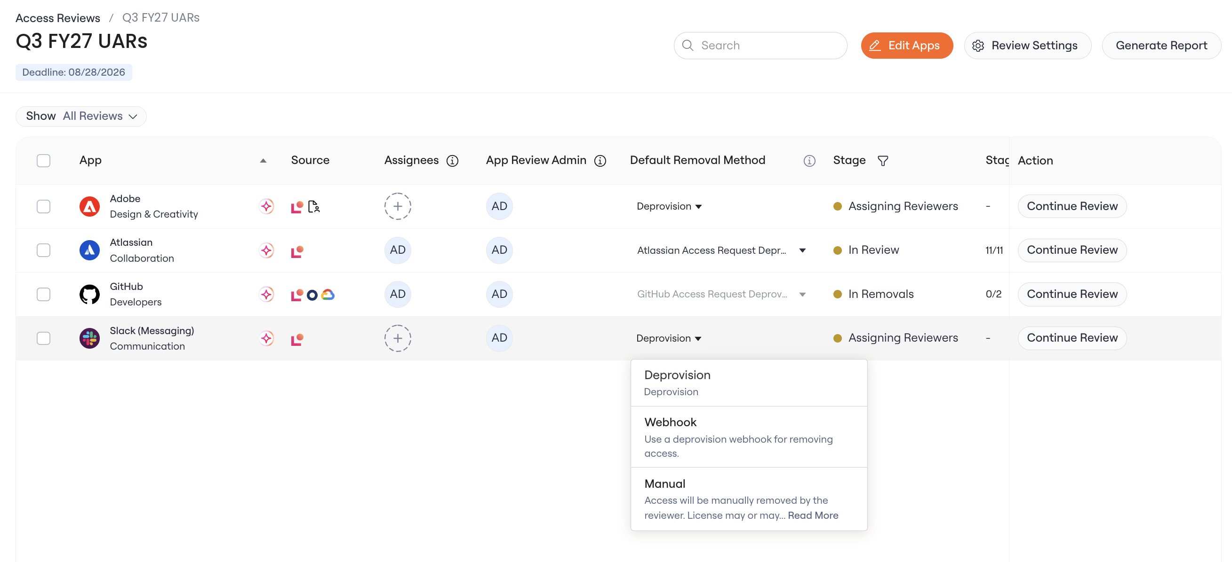Click AD review admin avatar in Atlassian row
Image resolution: width=1232 pixels, height=562 pixels.
(499, 250)
